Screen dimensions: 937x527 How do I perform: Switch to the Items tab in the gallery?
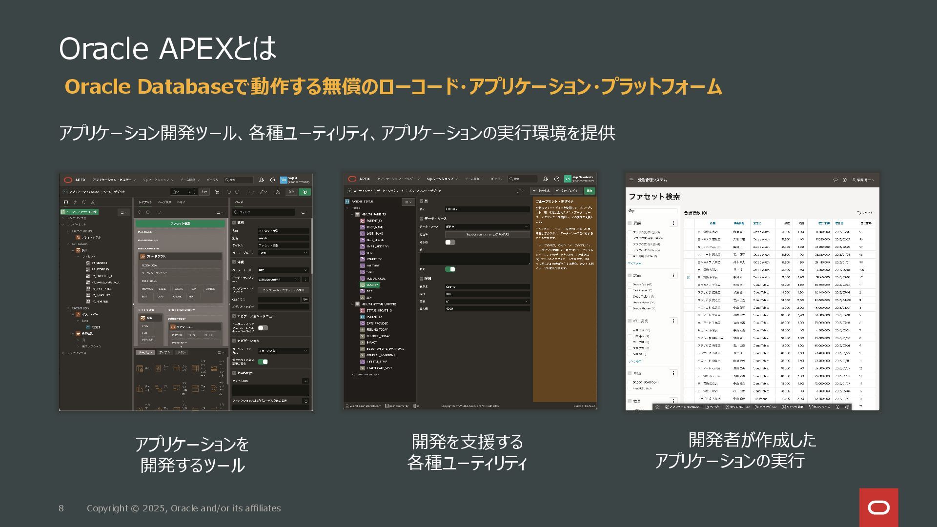[164, 352]
